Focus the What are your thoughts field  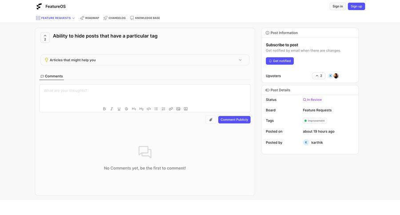tap(144, 94)
